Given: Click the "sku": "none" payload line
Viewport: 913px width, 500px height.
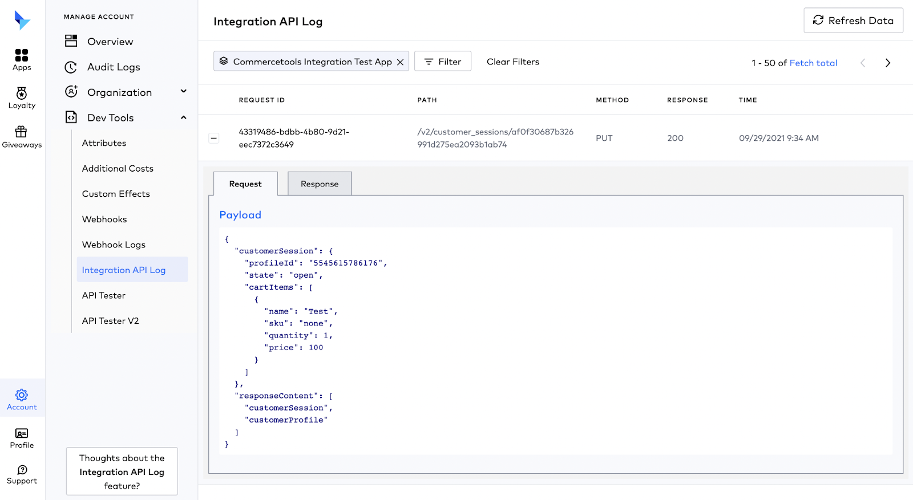Looking at the screenshot, I should pos(298,323).
